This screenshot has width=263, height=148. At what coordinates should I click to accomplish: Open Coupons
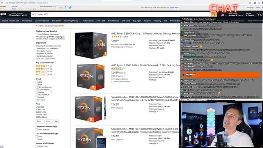(148, 21)
